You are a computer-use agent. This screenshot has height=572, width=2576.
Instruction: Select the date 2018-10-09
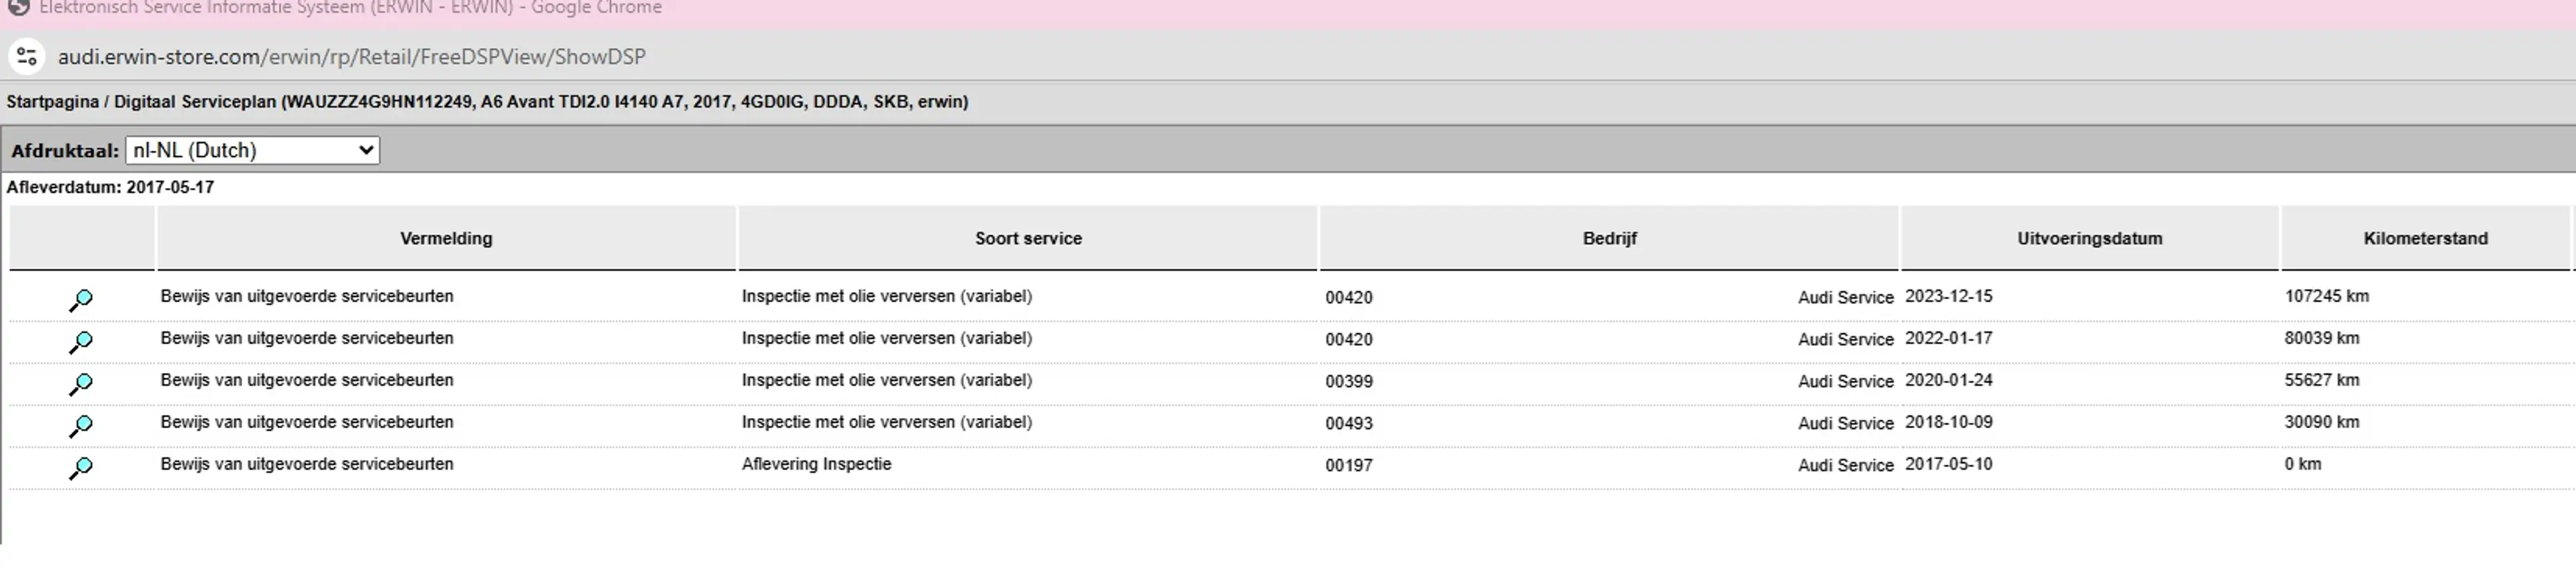pos(1949,422)
